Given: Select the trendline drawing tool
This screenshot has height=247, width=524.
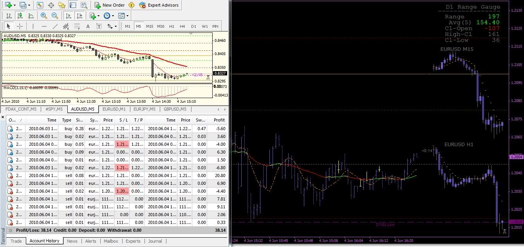Looking at the screenshot, I should coord(55,26).
